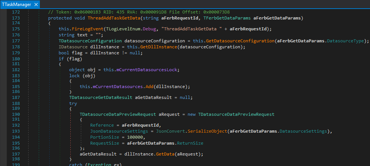Select PortionSize property on line 194
370x166 pixels.
(105, 137)
